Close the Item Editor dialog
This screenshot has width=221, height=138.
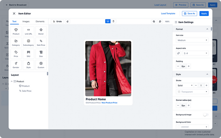point(14,14)
